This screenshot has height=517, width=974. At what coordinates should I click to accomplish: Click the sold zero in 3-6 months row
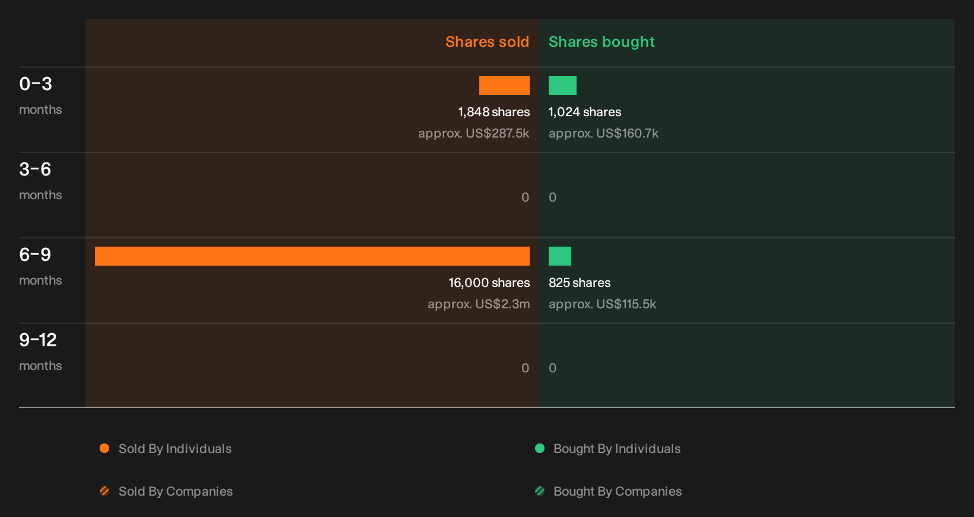click(x=526, y=197)
